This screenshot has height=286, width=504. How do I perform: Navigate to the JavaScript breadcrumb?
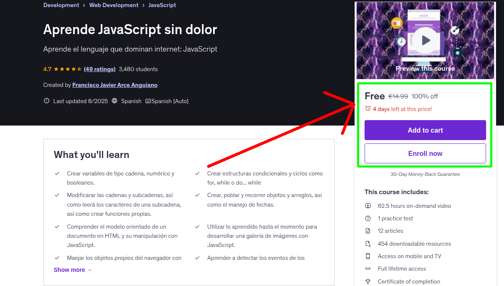[162, 5]
